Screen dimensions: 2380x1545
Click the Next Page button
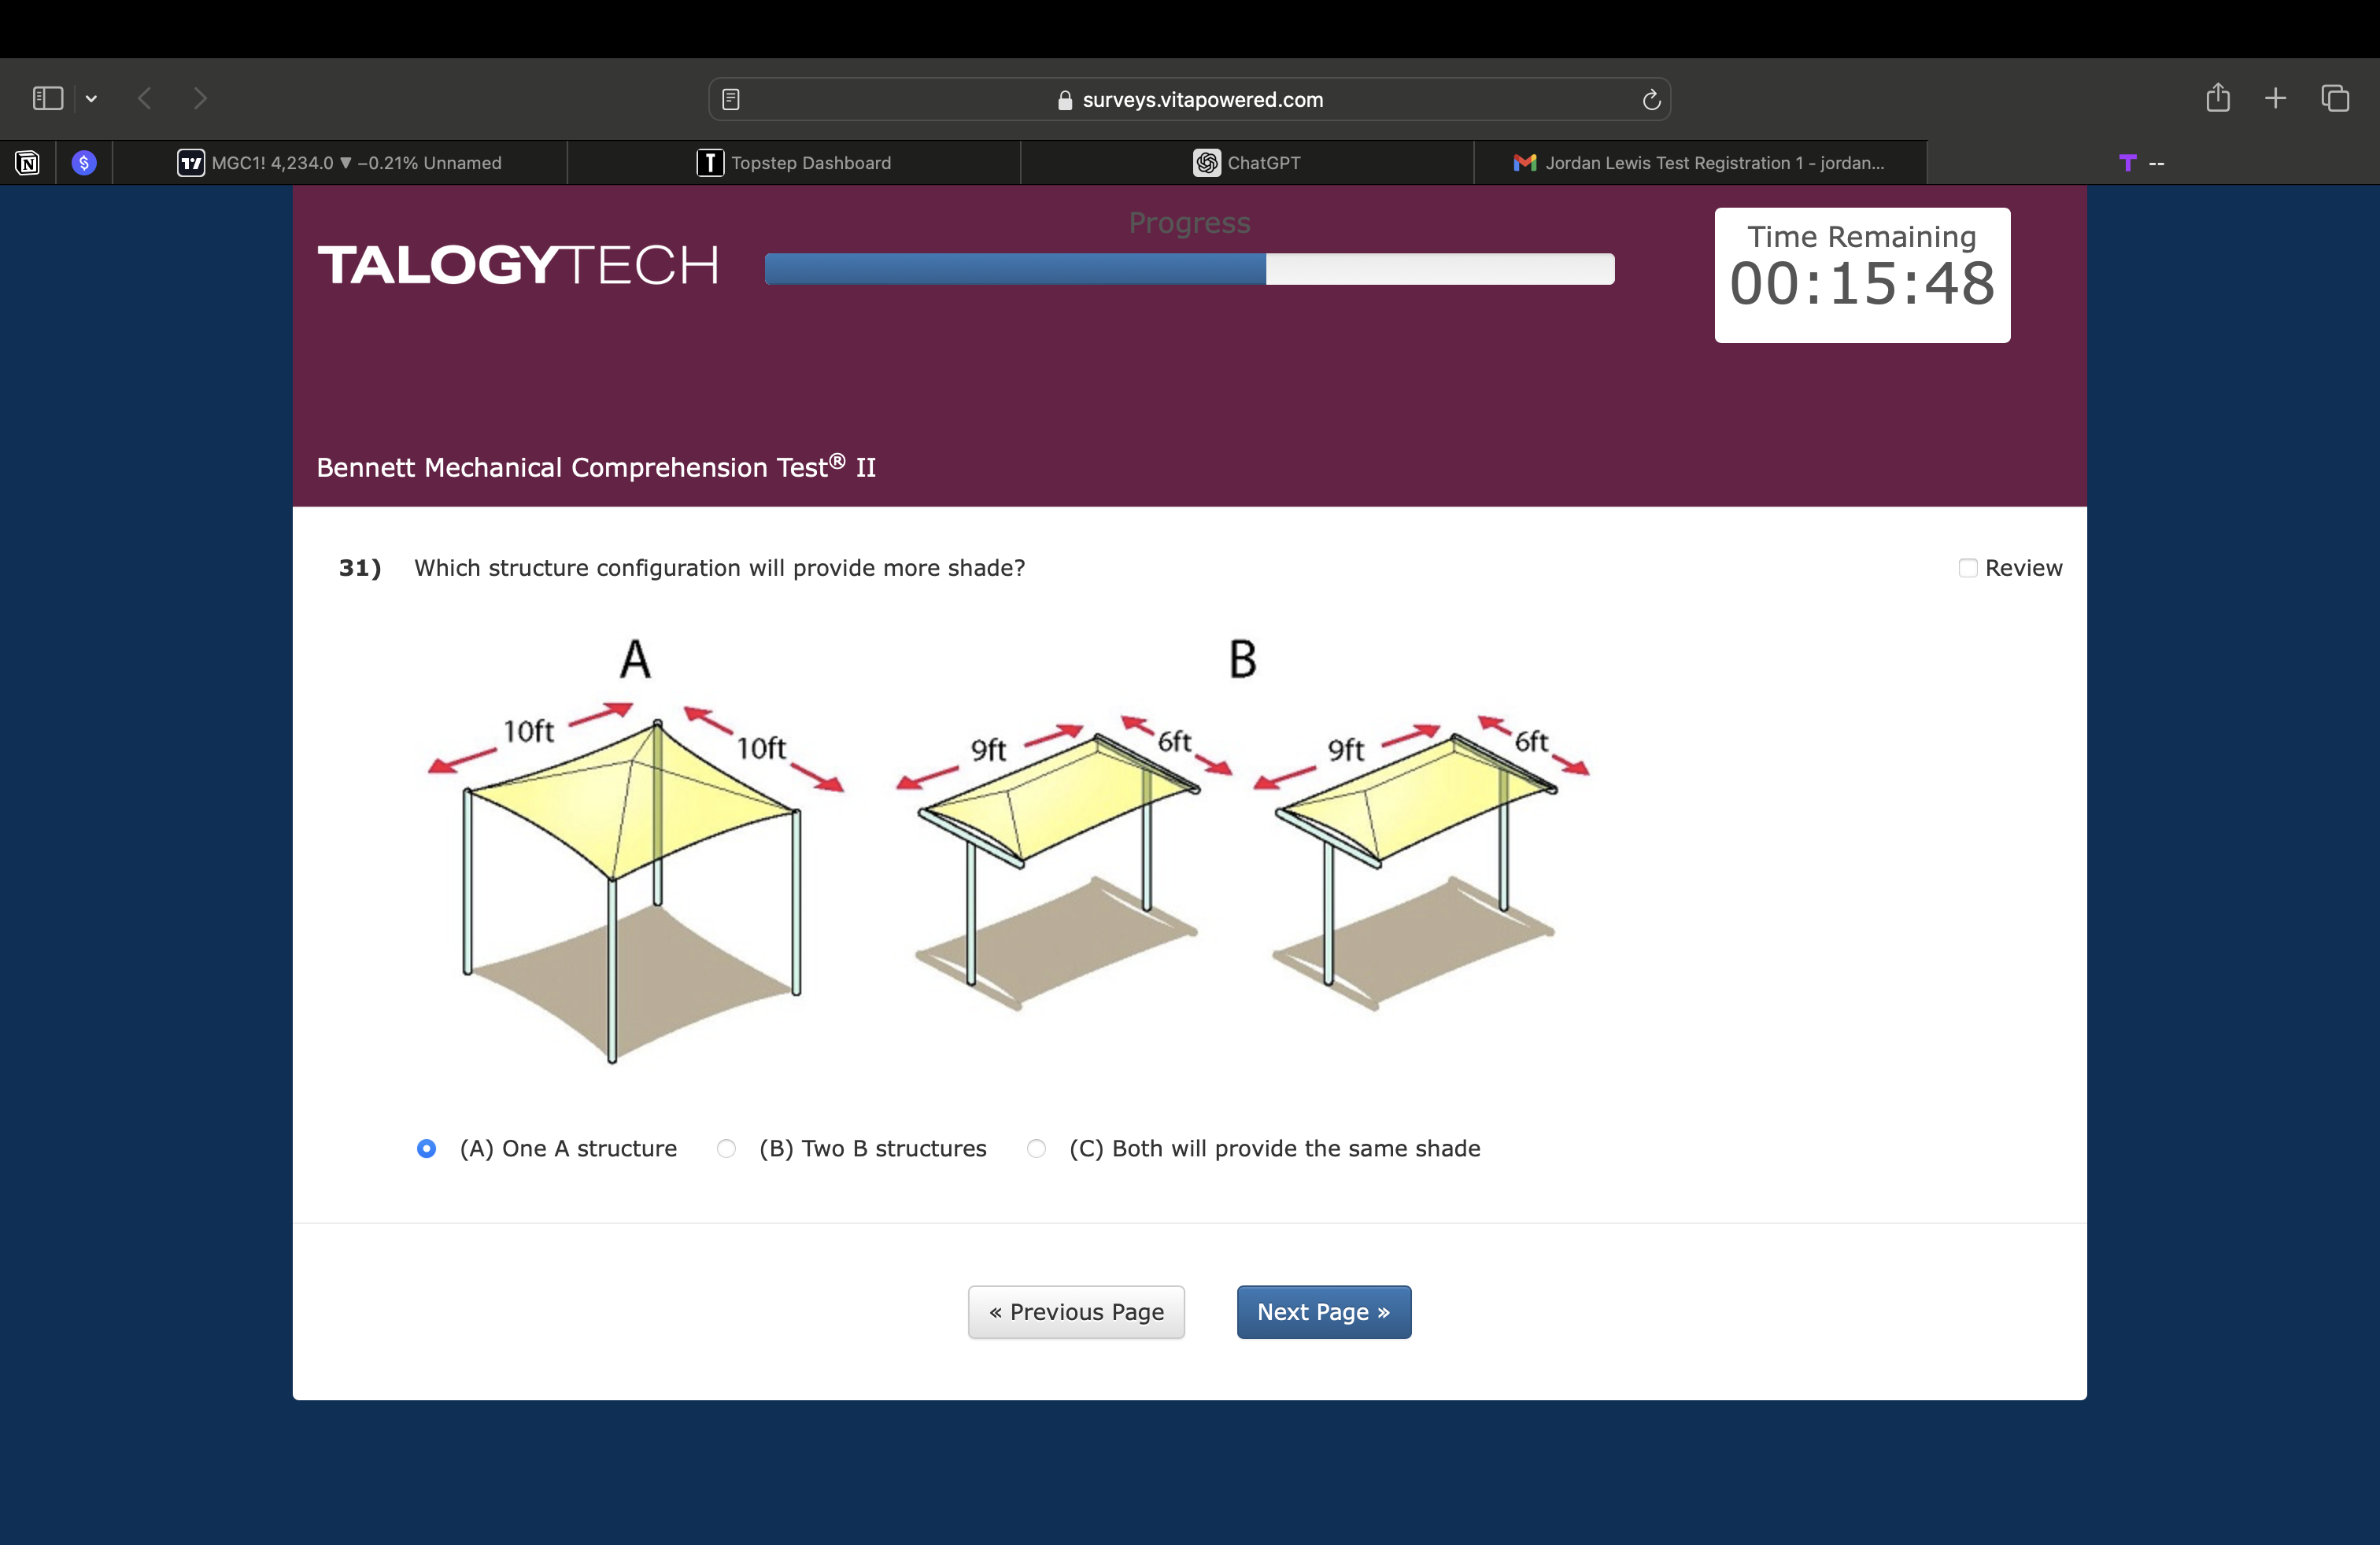1323,1311
